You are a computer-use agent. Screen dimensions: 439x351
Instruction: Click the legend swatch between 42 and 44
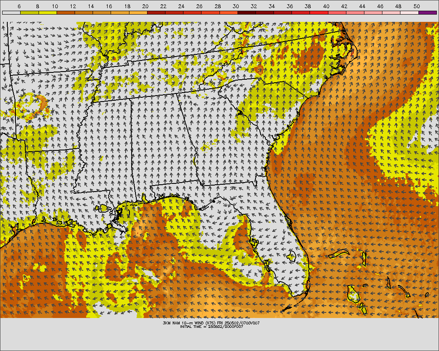tap(355, 12)
